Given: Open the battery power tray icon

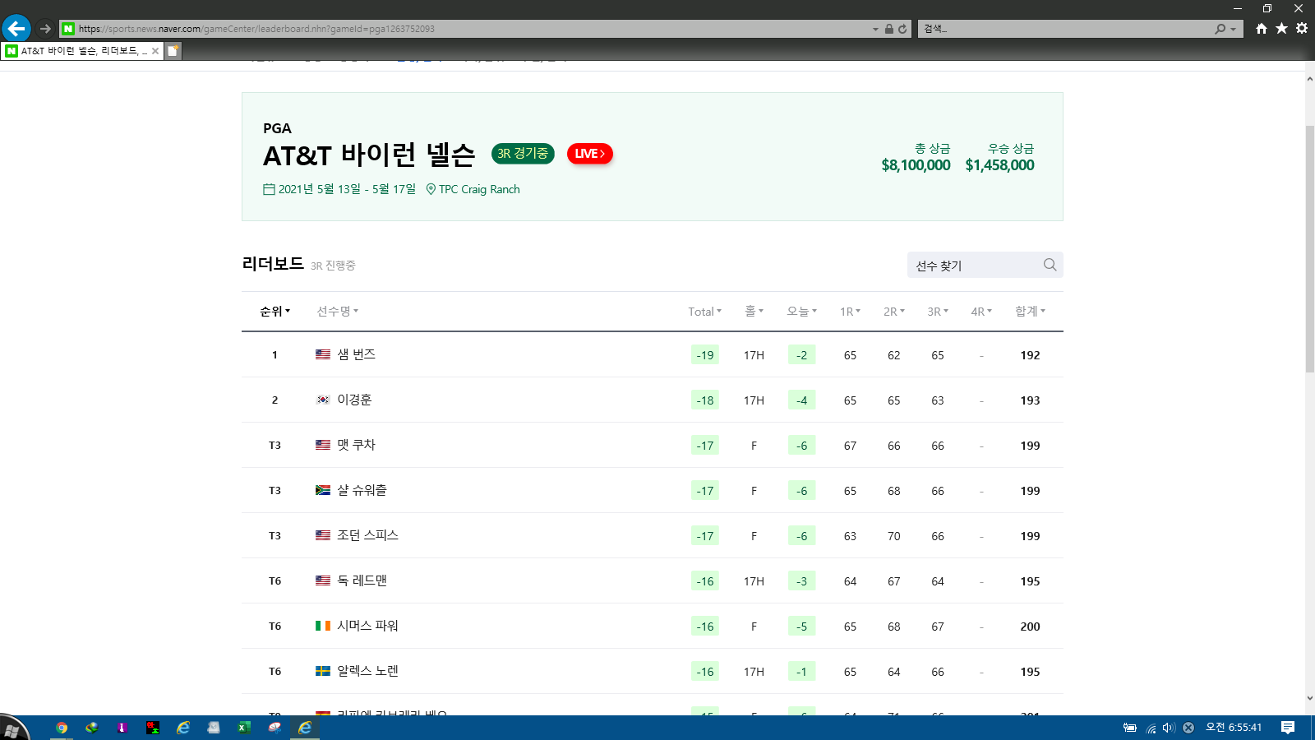Looking at the screenshot, I should click(x=1130, y=728).
